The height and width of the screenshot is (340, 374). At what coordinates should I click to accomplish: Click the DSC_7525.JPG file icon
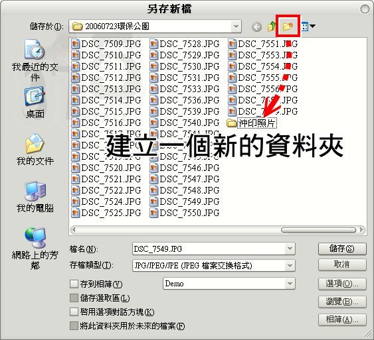pyautogui.click(x=75, y=213)
